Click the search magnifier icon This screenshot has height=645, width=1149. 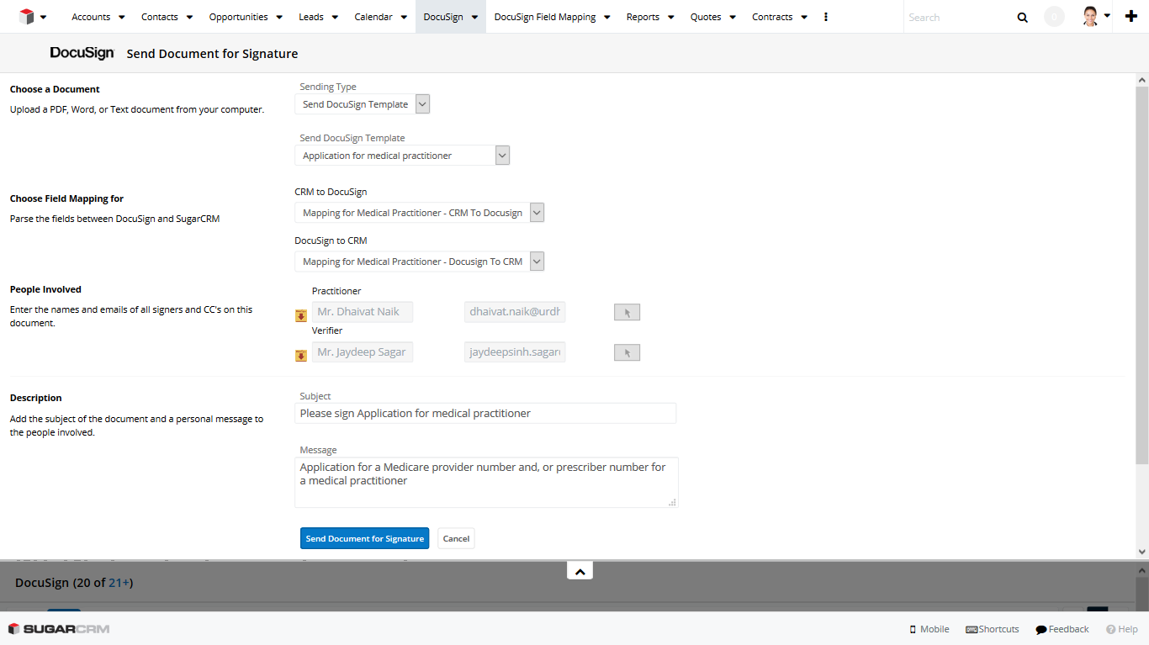coord(1022,17)
